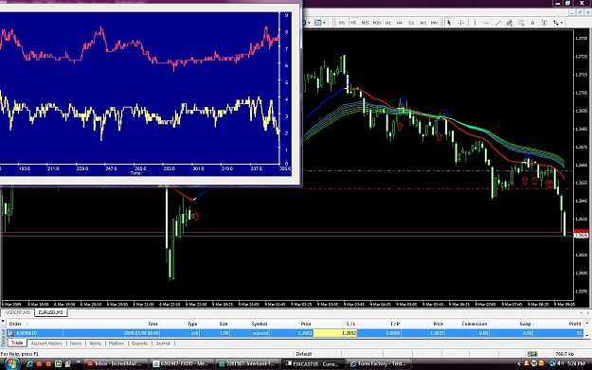Viewport: 592px width, 370px height.
Task: Sort orders by Order column header
Action: [35, 324]
